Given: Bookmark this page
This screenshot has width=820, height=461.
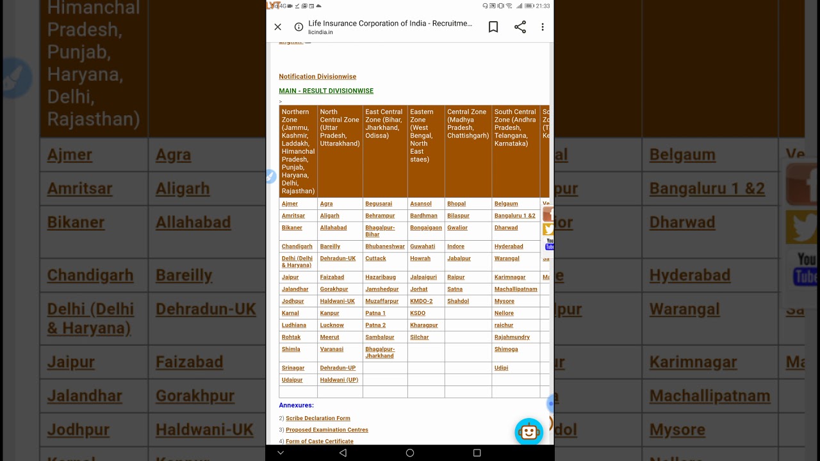Looking at the screenshot, I should [x=493, y=27].
